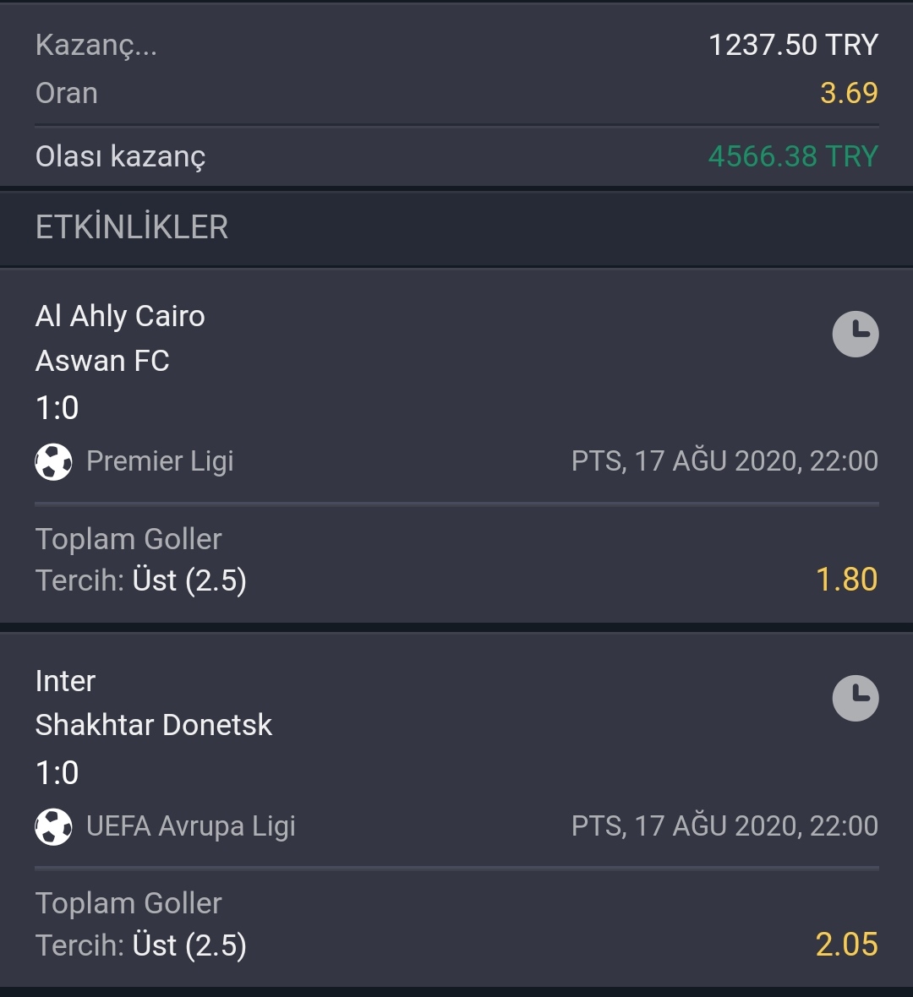Select the Inter team name

66,681
